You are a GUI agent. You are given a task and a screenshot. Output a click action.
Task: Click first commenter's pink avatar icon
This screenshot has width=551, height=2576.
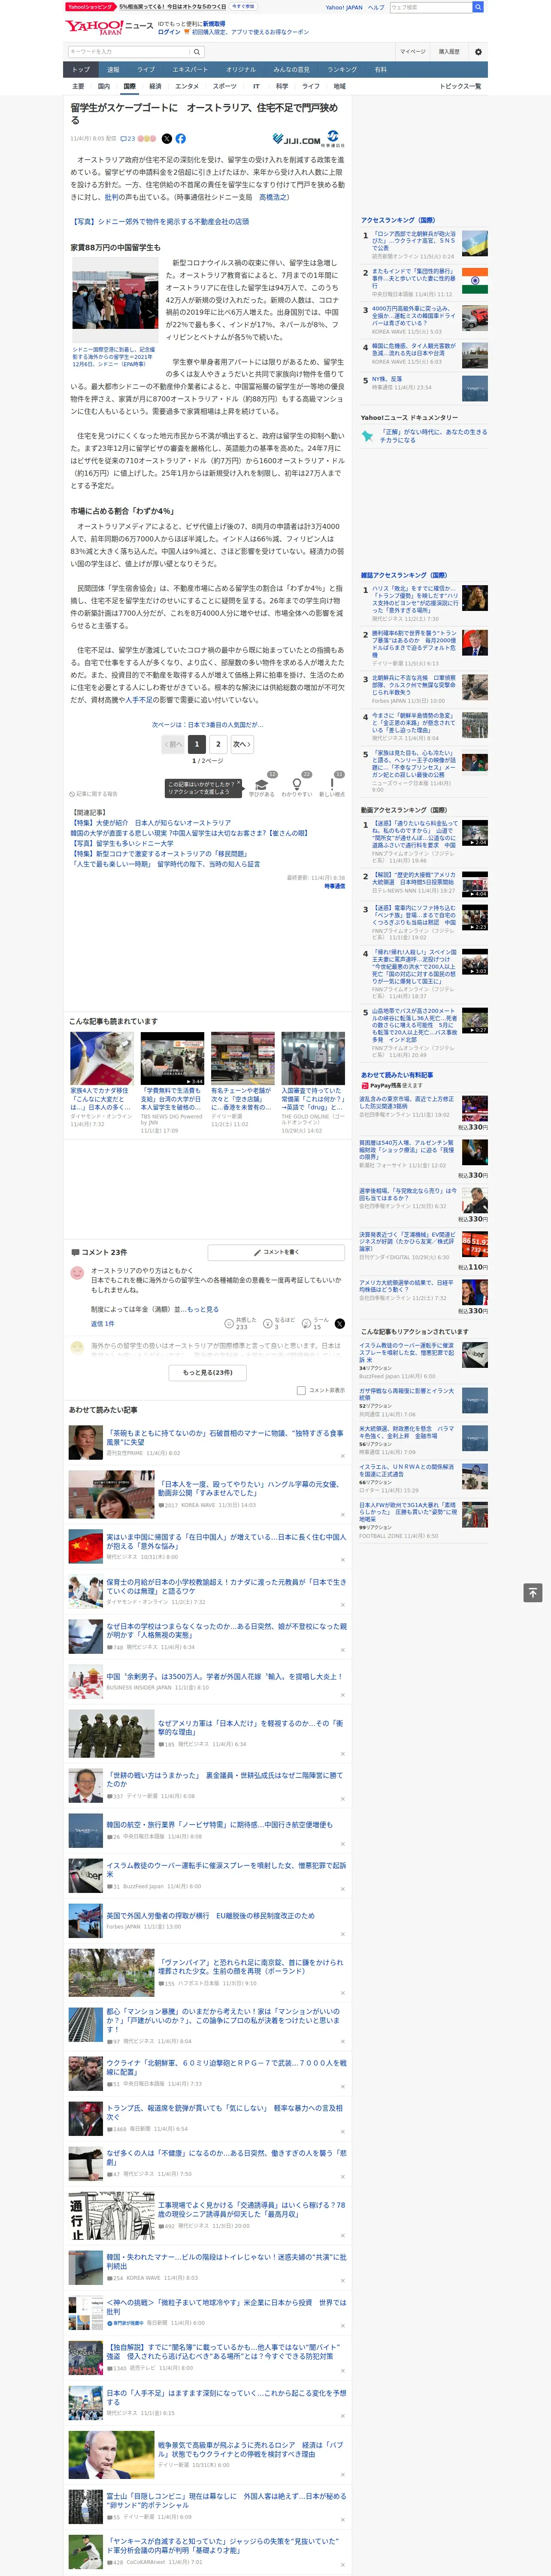tap(77, 1273)
